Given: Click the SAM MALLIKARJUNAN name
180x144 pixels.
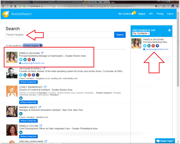Looking at the screenshot, I should (31, 141).
